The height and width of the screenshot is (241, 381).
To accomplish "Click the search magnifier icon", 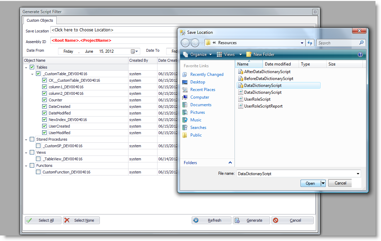I will (x=361, y=43).
